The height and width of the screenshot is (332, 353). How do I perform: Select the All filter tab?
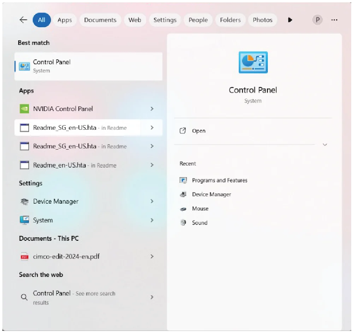tap(42, 20)
